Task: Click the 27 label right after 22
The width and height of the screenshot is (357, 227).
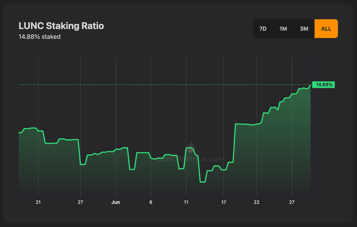Action: click(291, 202)
